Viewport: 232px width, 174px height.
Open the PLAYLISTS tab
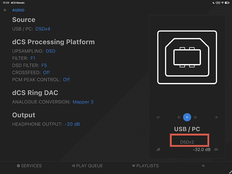click(x=145, y=166)
